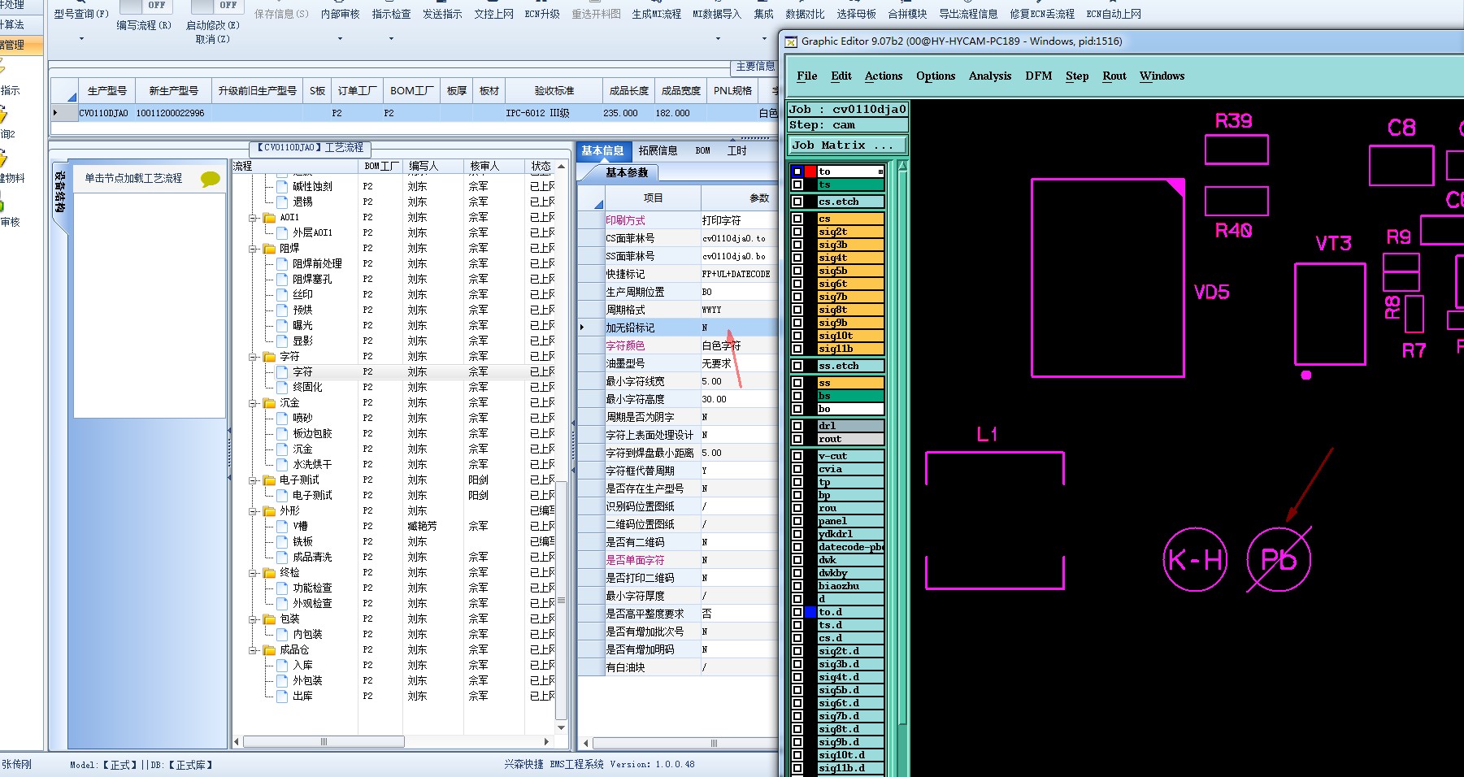Click the document icon beside 功能检查

coord(282,588)
